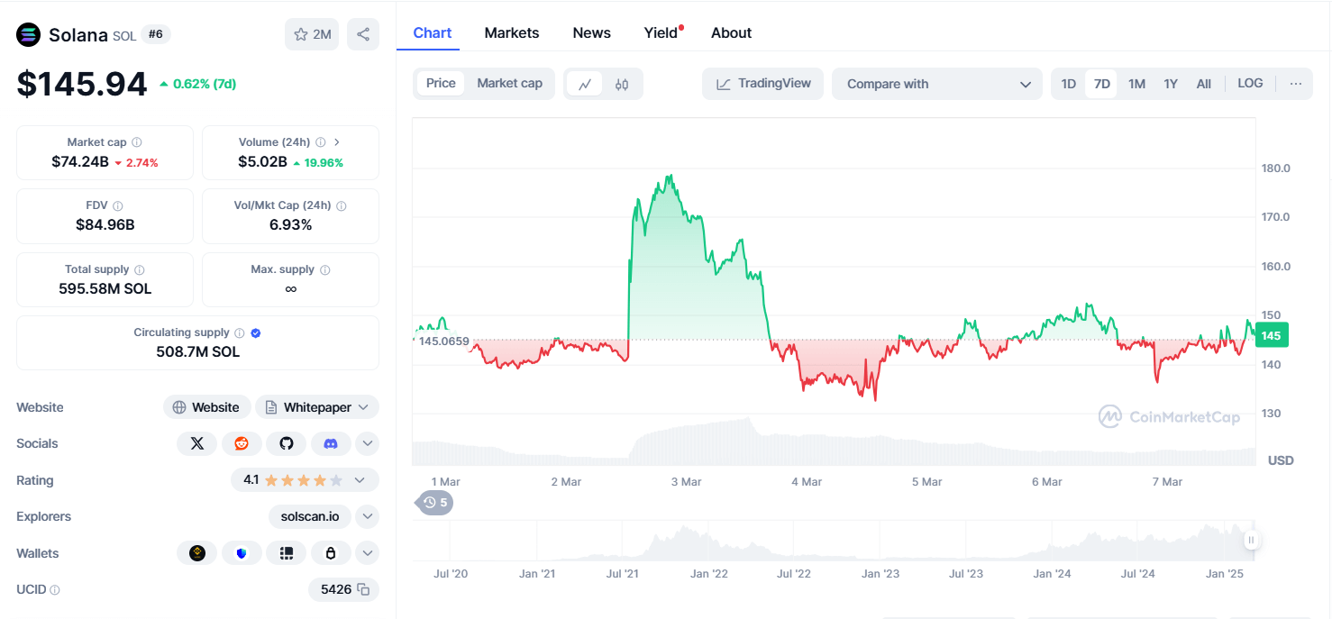
Task: Click the $145.94 price heading
Action: pyautogui.click(x=82, y=84)
